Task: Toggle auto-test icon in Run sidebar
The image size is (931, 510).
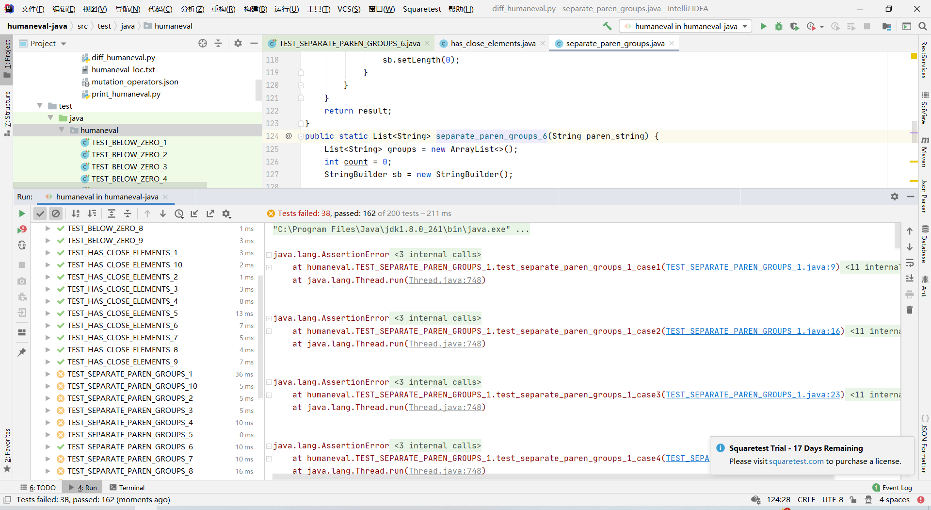Action: [22, 246]
